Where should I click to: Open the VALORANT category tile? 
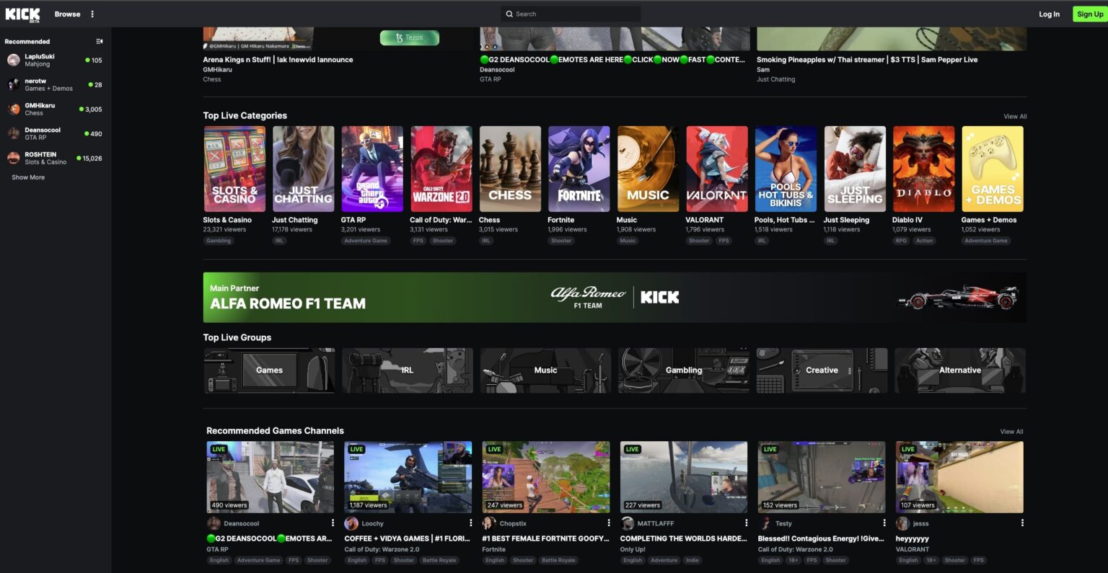click(x=717, y=169)
